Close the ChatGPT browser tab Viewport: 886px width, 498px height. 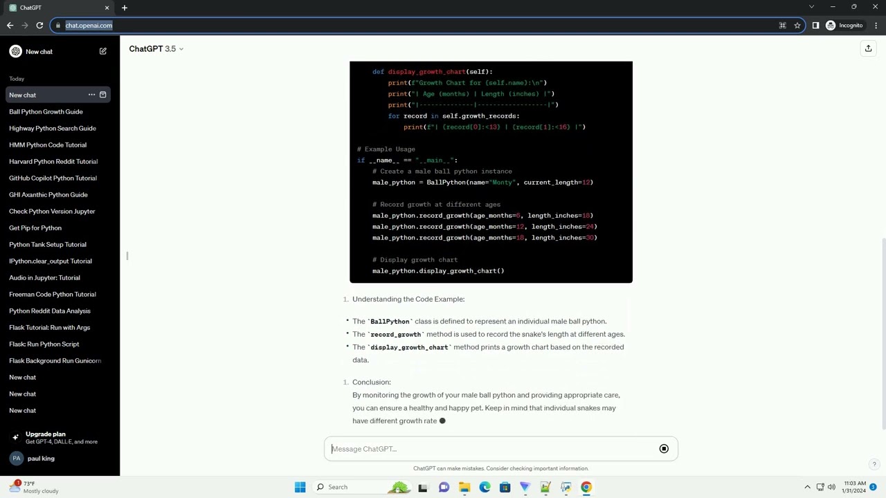[x=107, y=8]
